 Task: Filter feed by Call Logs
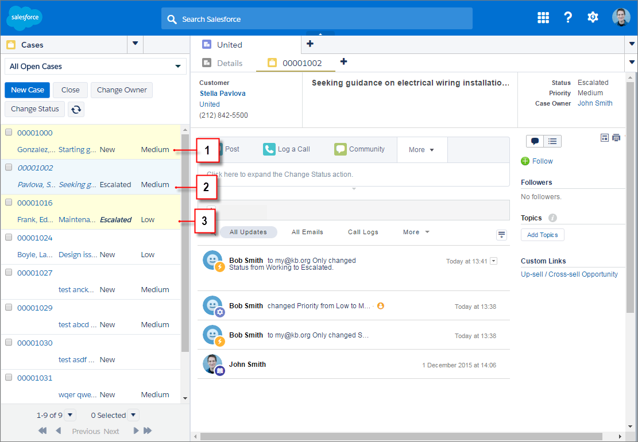point(363,232)
